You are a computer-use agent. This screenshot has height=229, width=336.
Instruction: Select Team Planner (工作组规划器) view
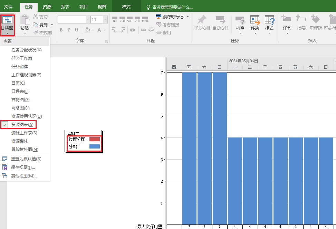tap(25, 75)
